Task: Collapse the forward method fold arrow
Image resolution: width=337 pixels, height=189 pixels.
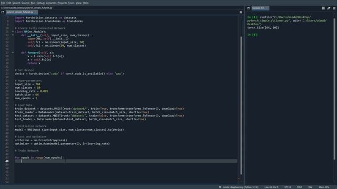Action: coord(13,52)
